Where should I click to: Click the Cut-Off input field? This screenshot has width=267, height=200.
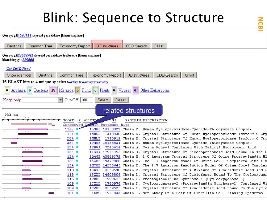point(87,100)
